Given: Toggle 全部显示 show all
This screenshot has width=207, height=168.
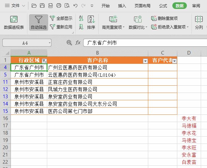Looking at the screenshot, I should pyautogui.click(x=61, y=19).
